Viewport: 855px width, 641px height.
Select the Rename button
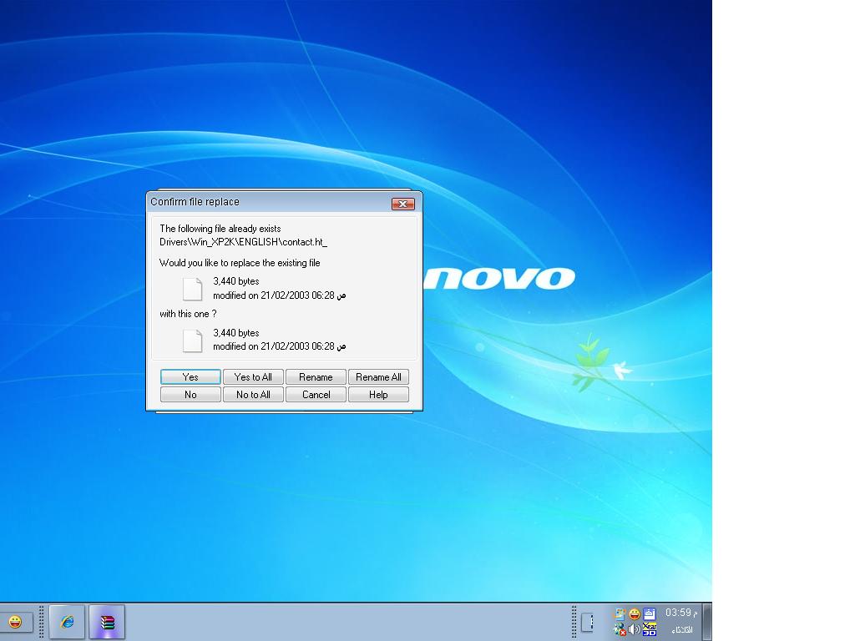316,376
